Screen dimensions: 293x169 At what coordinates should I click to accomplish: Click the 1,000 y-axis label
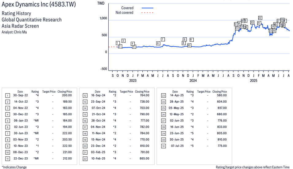pos(103,18)
